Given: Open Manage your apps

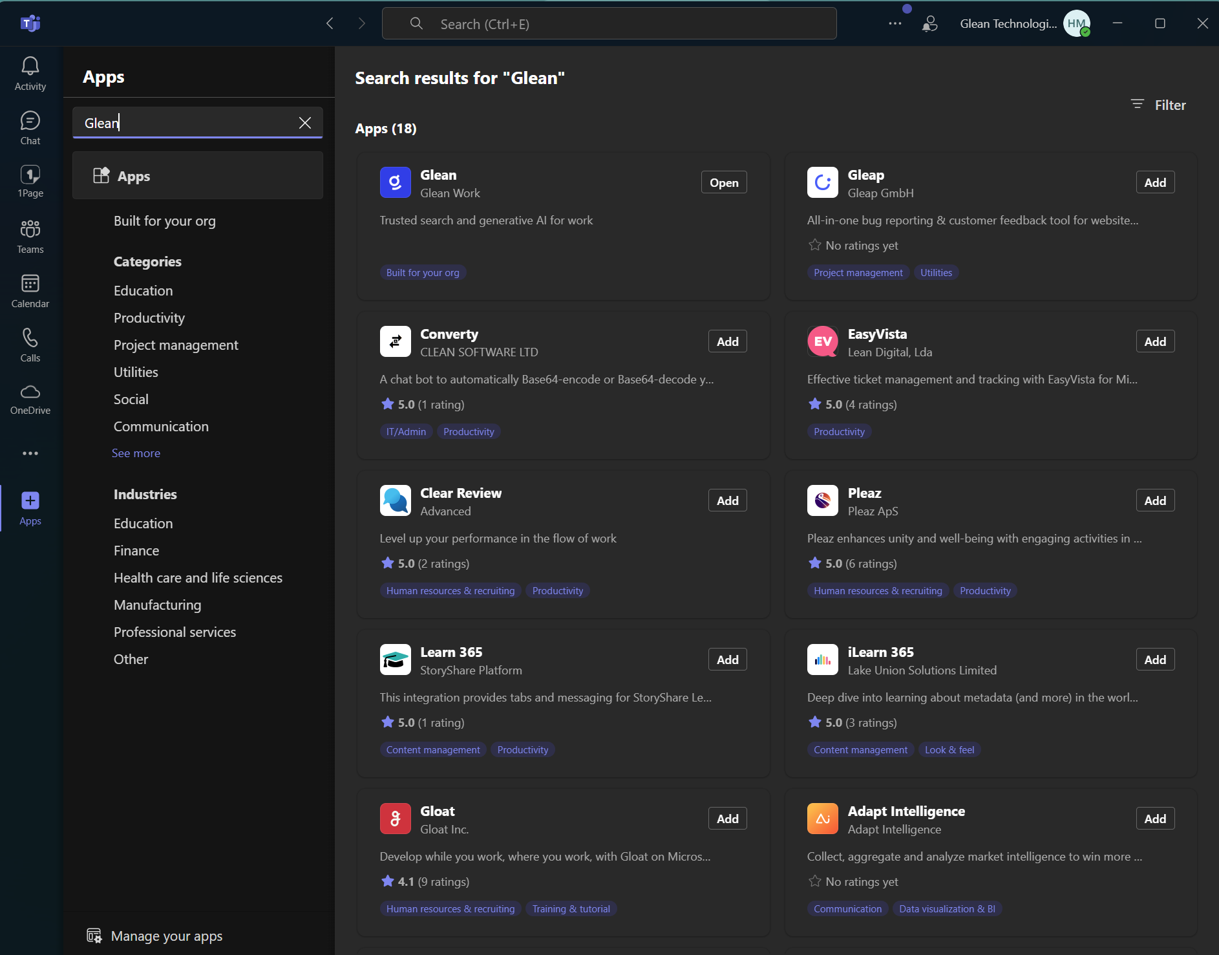Looking at the screenshot, I should 155,936.
